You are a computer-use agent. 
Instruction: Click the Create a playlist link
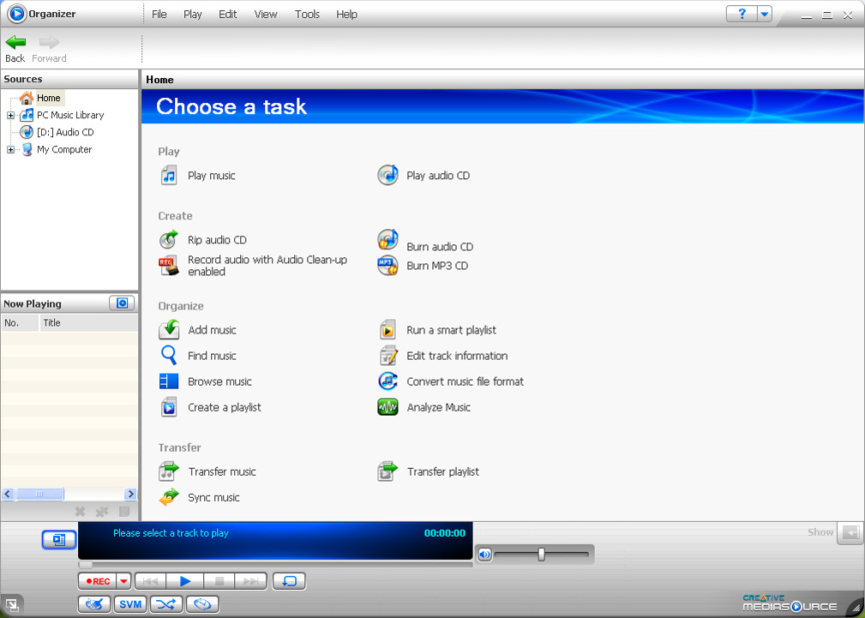[x=225, y=407]
